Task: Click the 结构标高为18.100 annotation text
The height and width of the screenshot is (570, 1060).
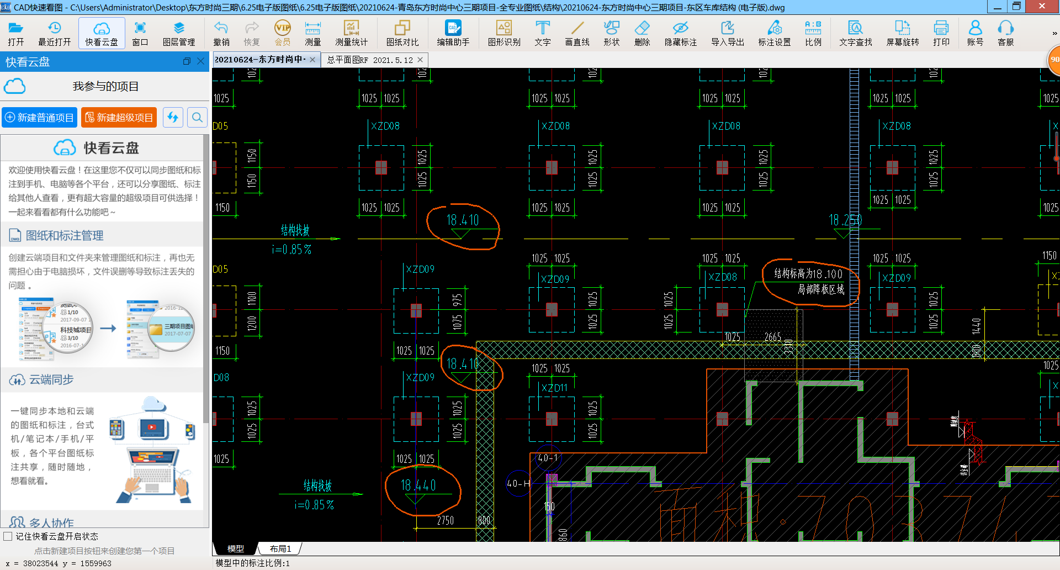Action: 808,273
